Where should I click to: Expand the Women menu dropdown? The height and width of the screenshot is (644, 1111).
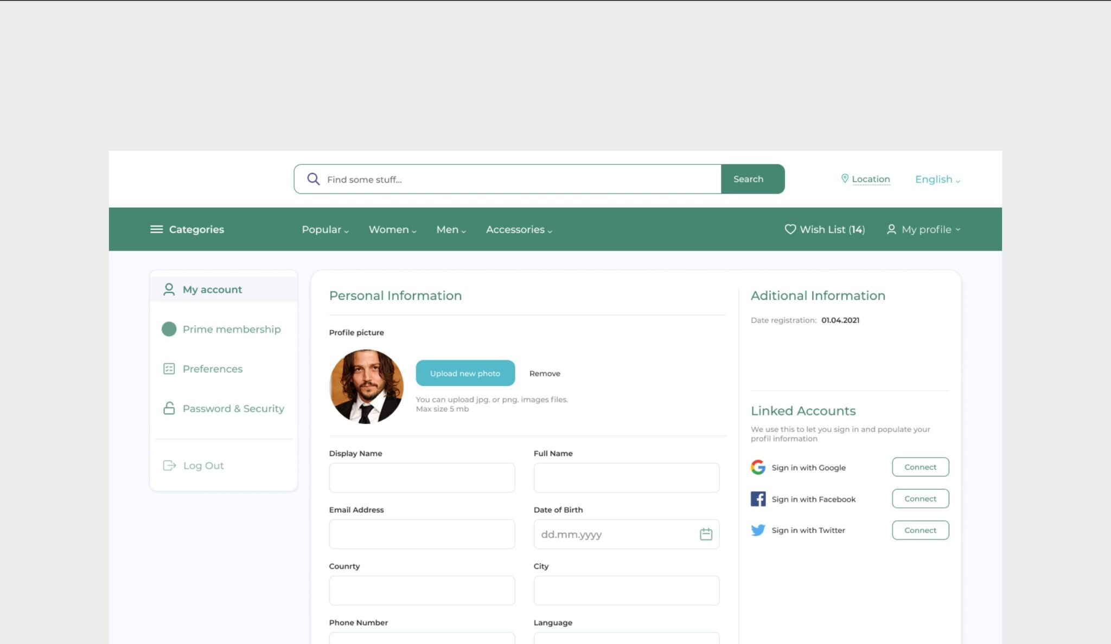tap(392, 229)
